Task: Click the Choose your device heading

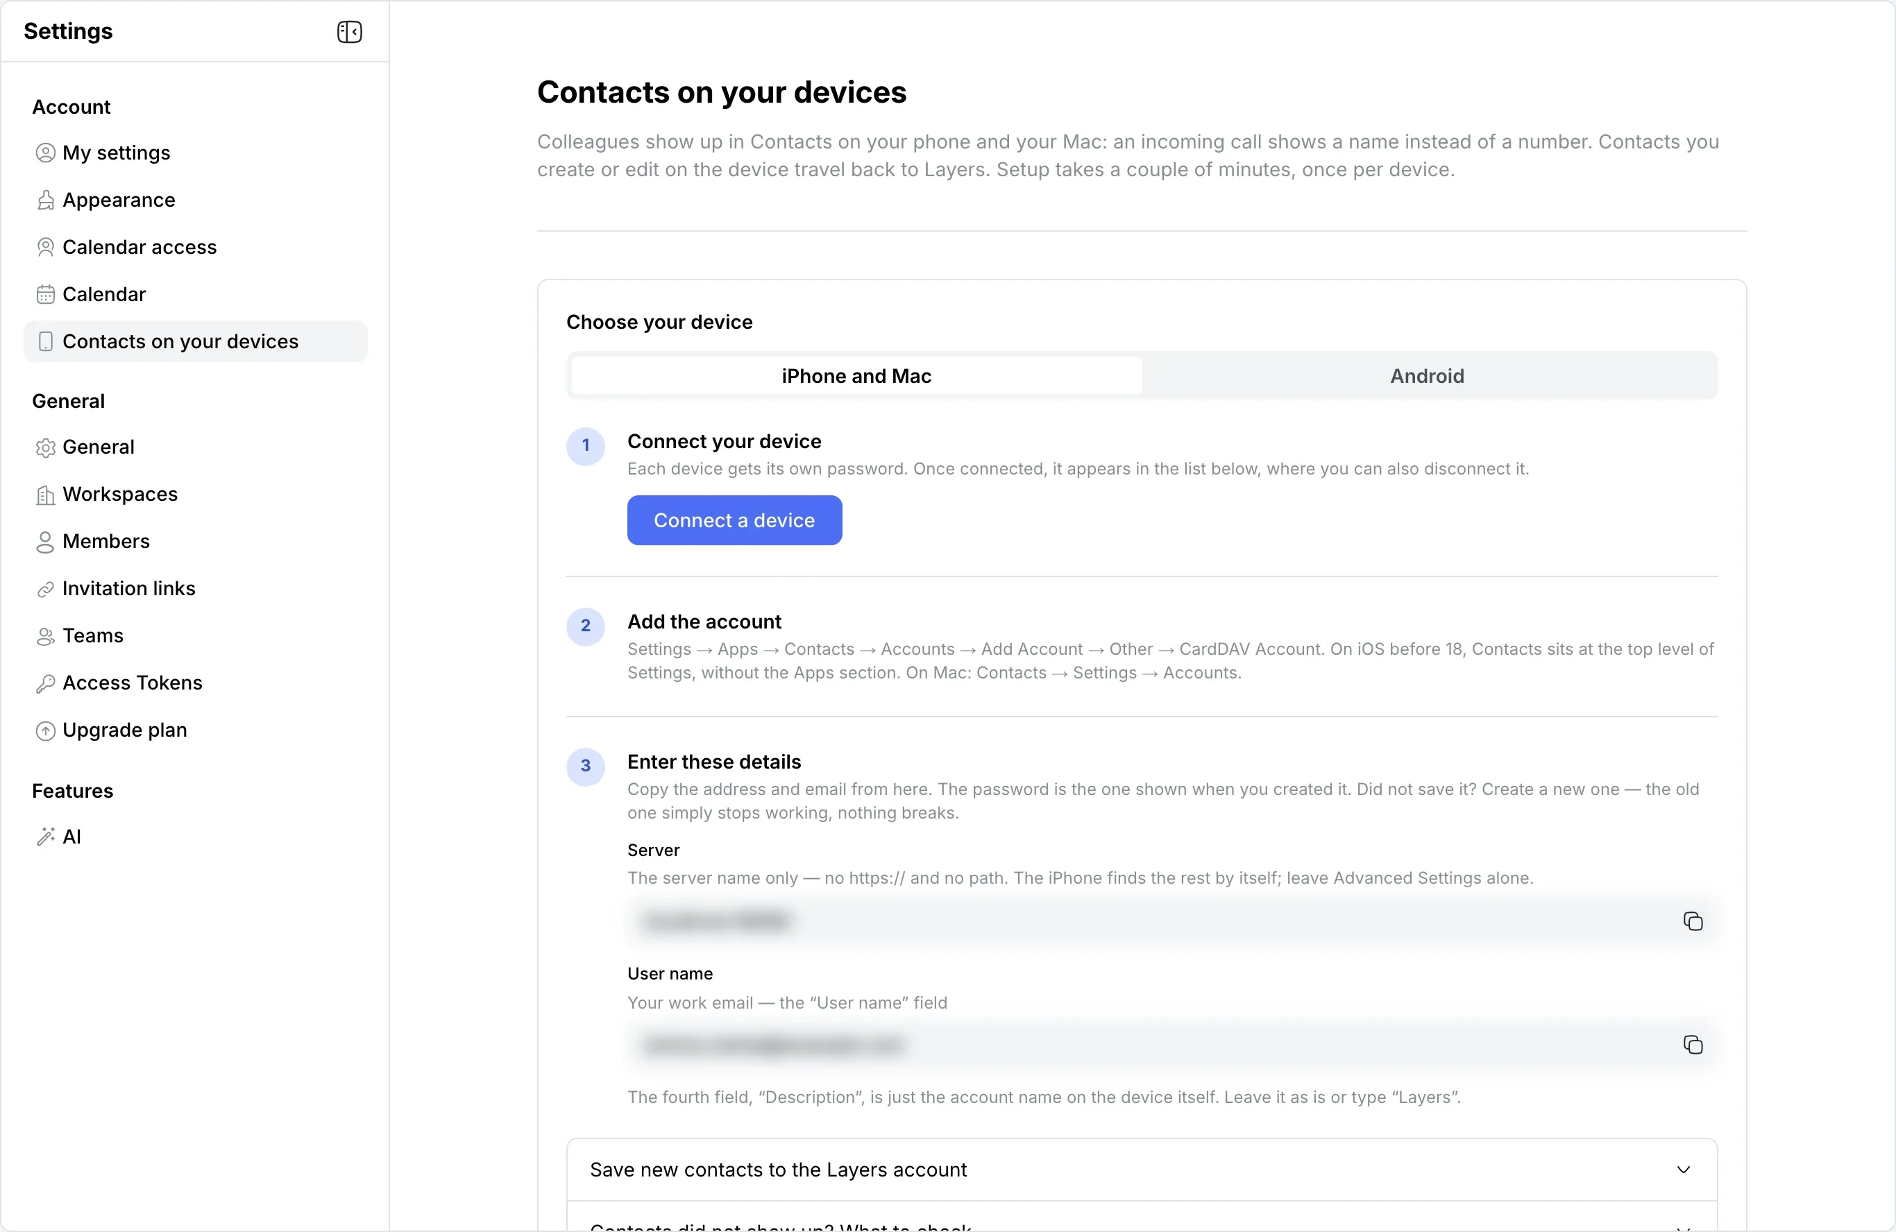Action: 659,322
